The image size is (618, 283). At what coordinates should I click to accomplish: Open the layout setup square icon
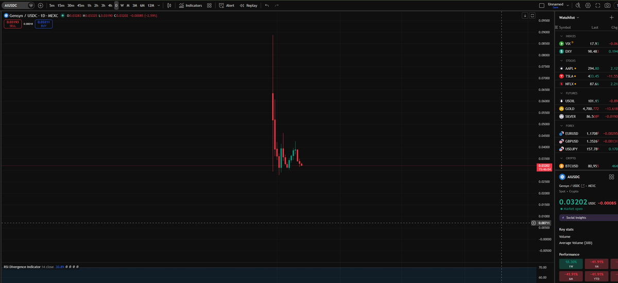coord(541,5)
